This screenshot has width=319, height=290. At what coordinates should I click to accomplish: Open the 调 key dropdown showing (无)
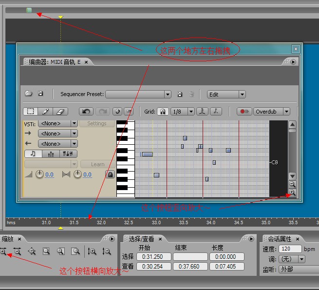292,259
